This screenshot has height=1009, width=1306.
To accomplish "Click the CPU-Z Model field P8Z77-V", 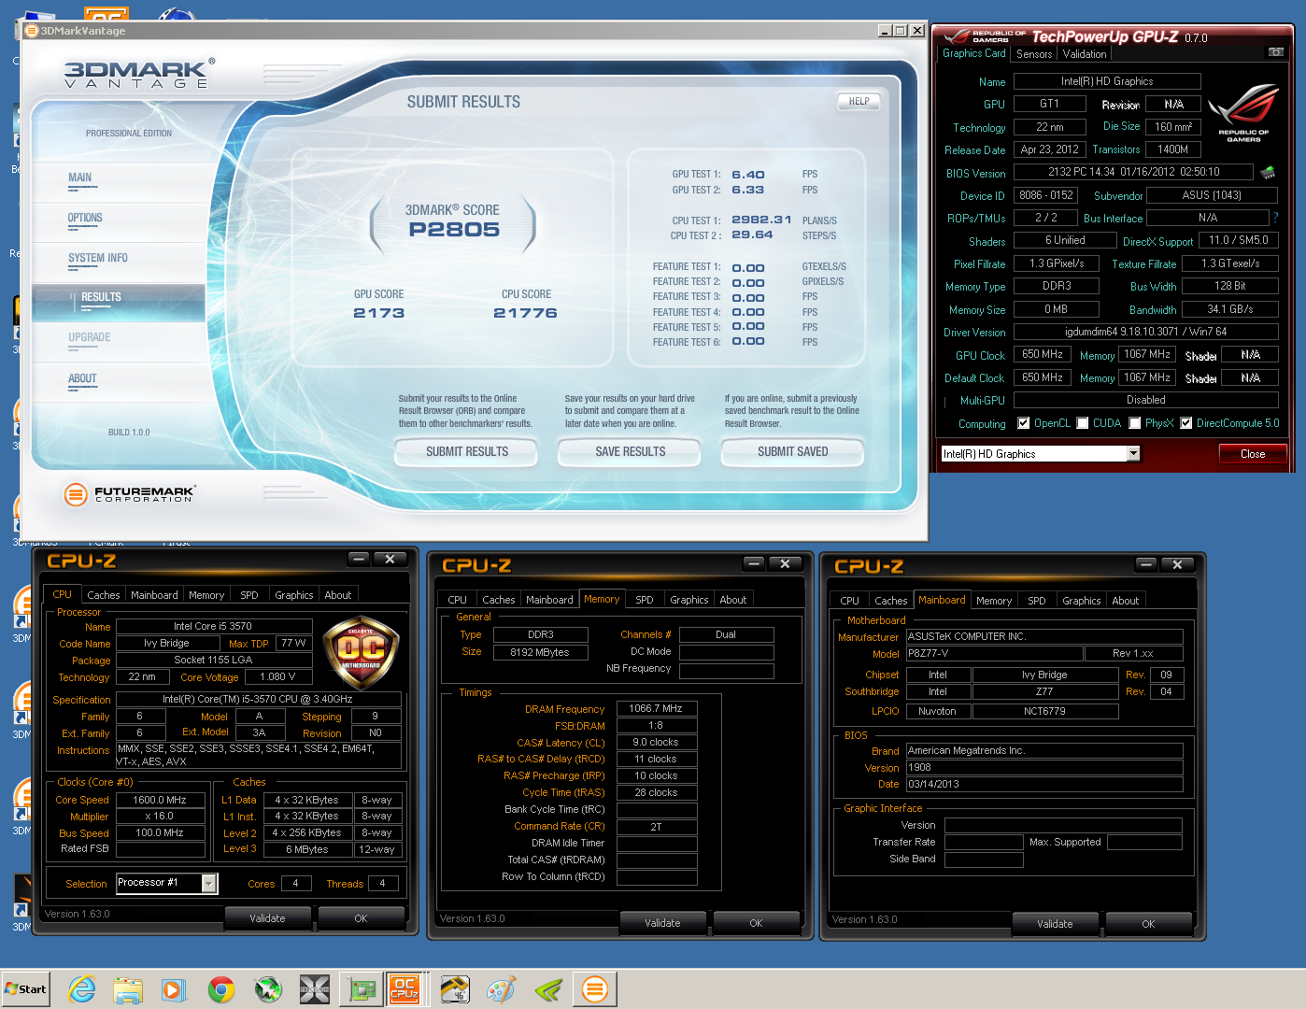I will (995, 653).
